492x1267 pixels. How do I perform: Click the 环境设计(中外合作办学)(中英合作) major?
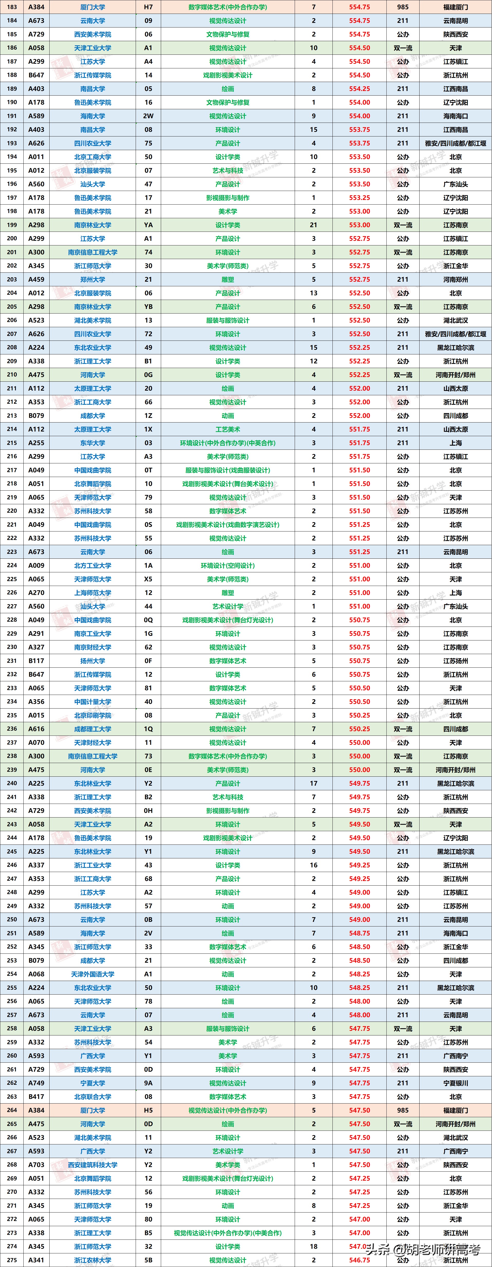[x=228, y=443]
